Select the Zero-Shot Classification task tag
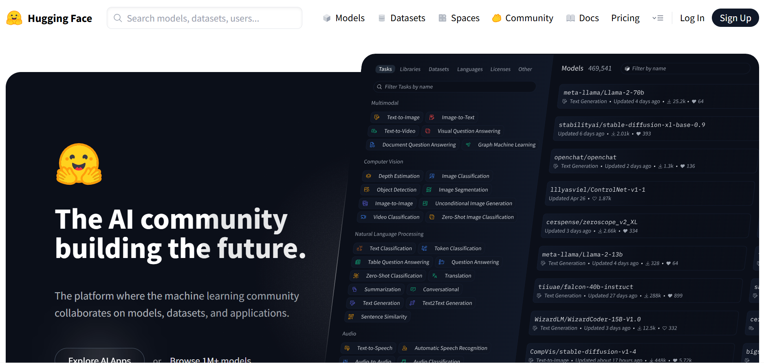Screen dimensions: 764x363 [x=388, y=276]
